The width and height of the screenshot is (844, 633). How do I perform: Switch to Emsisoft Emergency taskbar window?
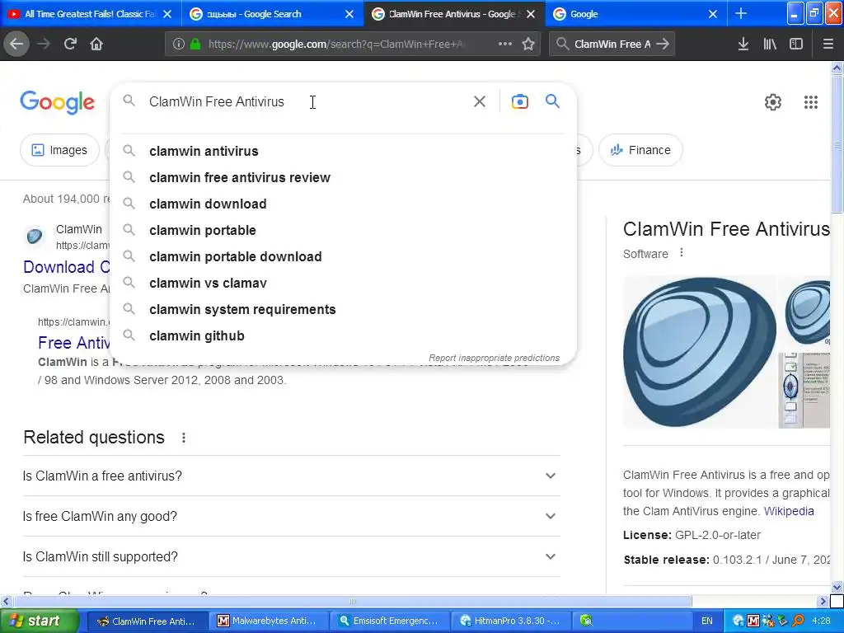point(389,621)
